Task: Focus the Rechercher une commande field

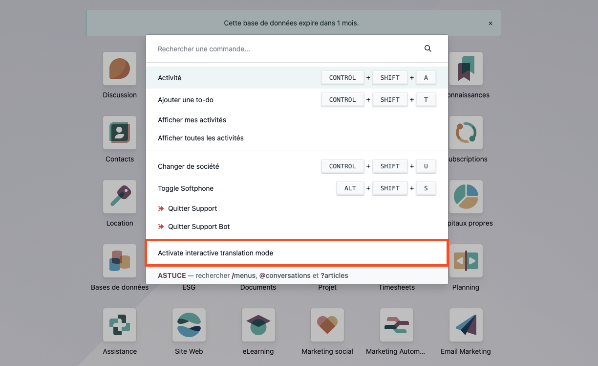Action: coord(288,49)
